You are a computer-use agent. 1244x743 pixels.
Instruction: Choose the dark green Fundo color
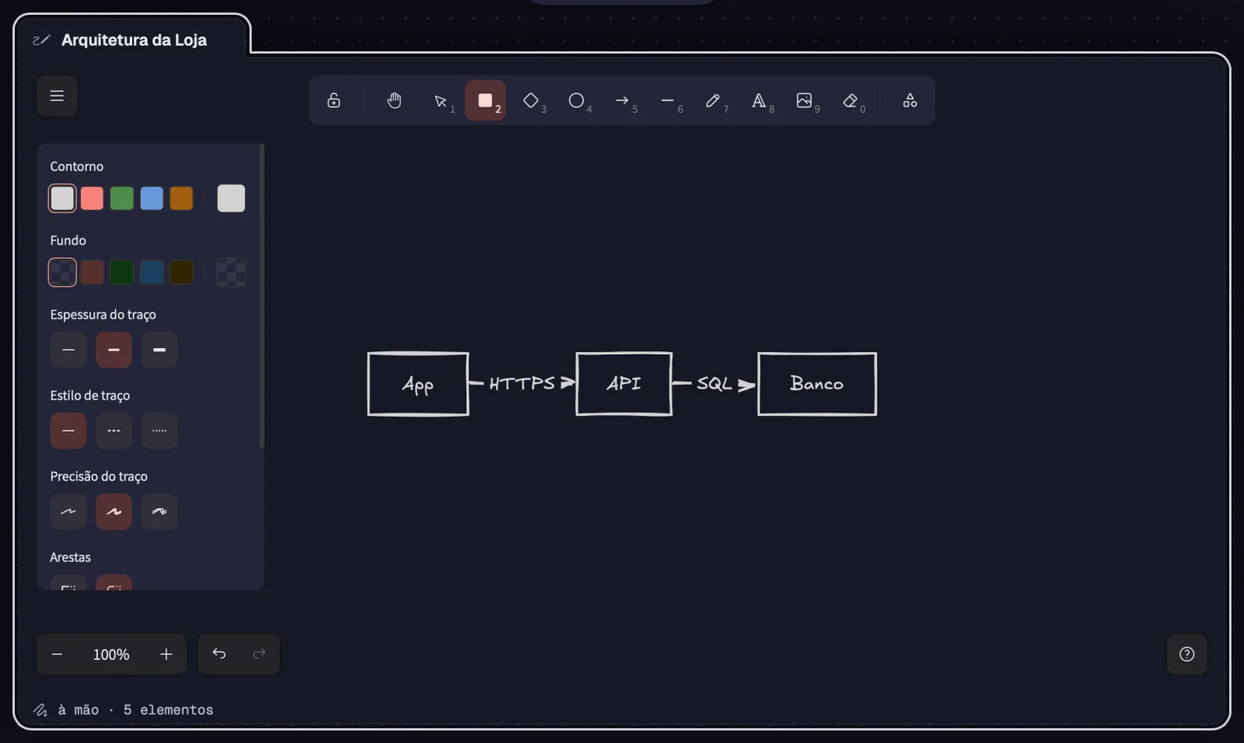pos(122,273)
